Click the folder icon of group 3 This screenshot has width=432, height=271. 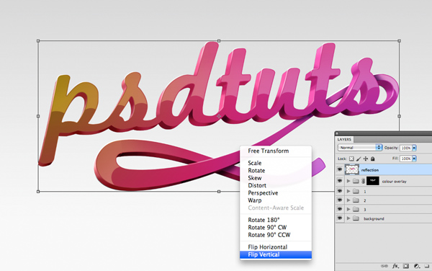pyautogui.click(x=356, y=209)
